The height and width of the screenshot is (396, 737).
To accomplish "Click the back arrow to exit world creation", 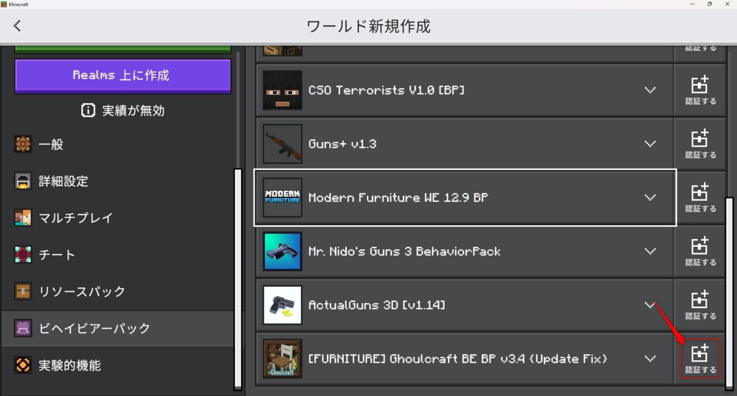I will pyautogui.click(x=17, y=25).
